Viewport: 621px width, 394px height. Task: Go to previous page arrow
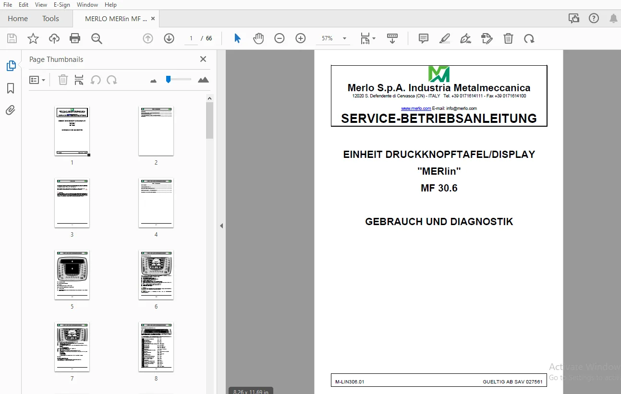click(148, 38)
